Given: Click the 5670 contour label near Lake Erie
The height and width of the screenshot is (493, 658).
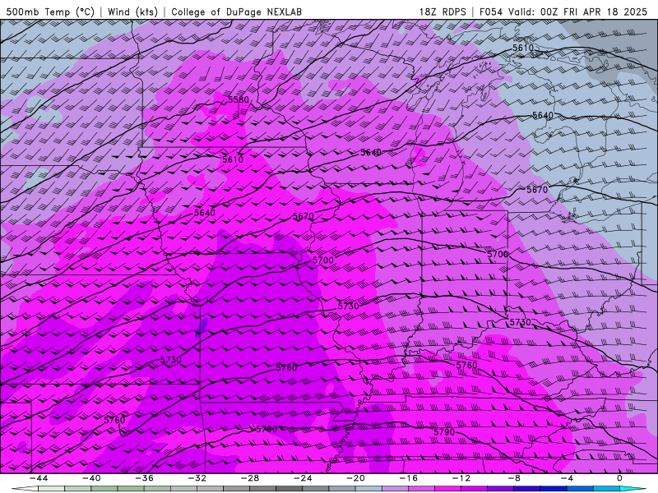Looking at the screenshot, I should point(537,190).
